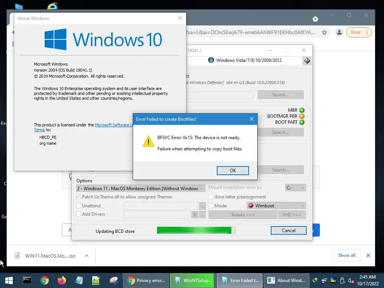Image resolution: width=384 pixels, height=288 pixels.
Task: Close the About Windows dialog
Action: coord(180,18)
